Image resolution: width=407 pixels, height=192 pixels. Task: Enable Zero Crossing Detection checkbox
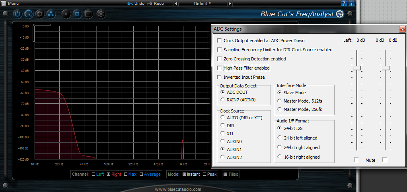(219, 59)
